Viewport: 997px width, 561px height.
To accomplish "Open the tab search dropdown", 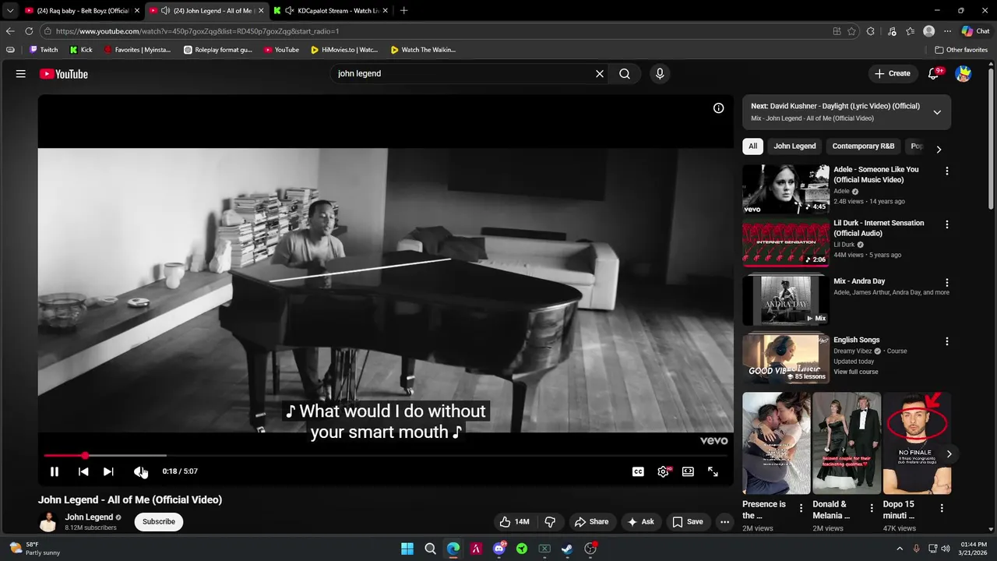I will coord(10,11).
